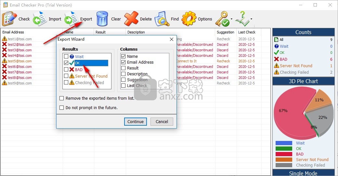Viewport: 338px width, 176px height.
Task: Click the blue Wait legend swatch
Action: (x=284, y=143)
